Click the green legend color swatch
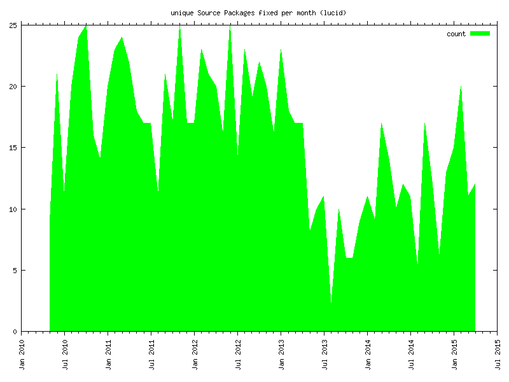Viewport: 509px width, 382px height. tap(480, 34)
